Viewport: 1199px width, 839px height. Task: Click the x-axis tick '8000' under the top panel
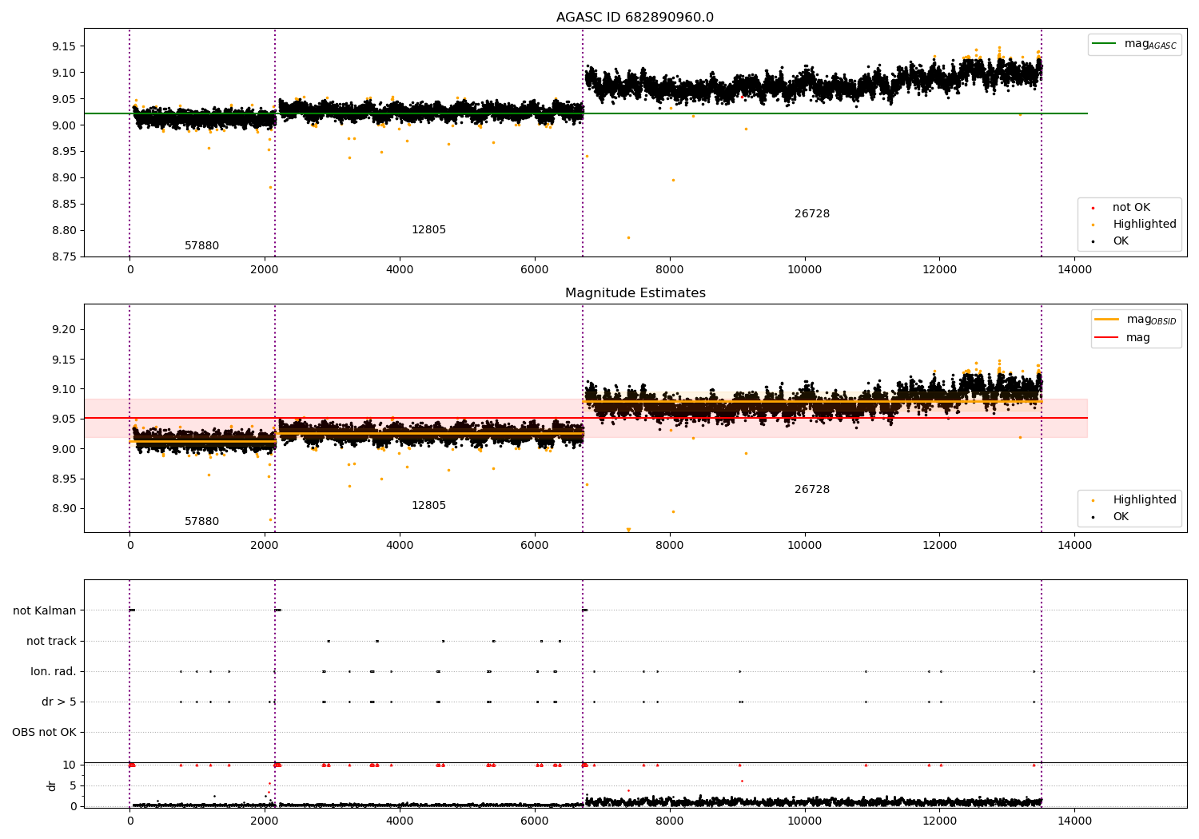pos(670,270)
